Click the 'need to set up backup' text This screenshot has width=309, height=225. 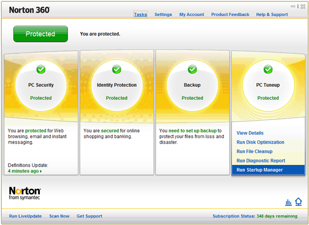[x=193, y=130]
